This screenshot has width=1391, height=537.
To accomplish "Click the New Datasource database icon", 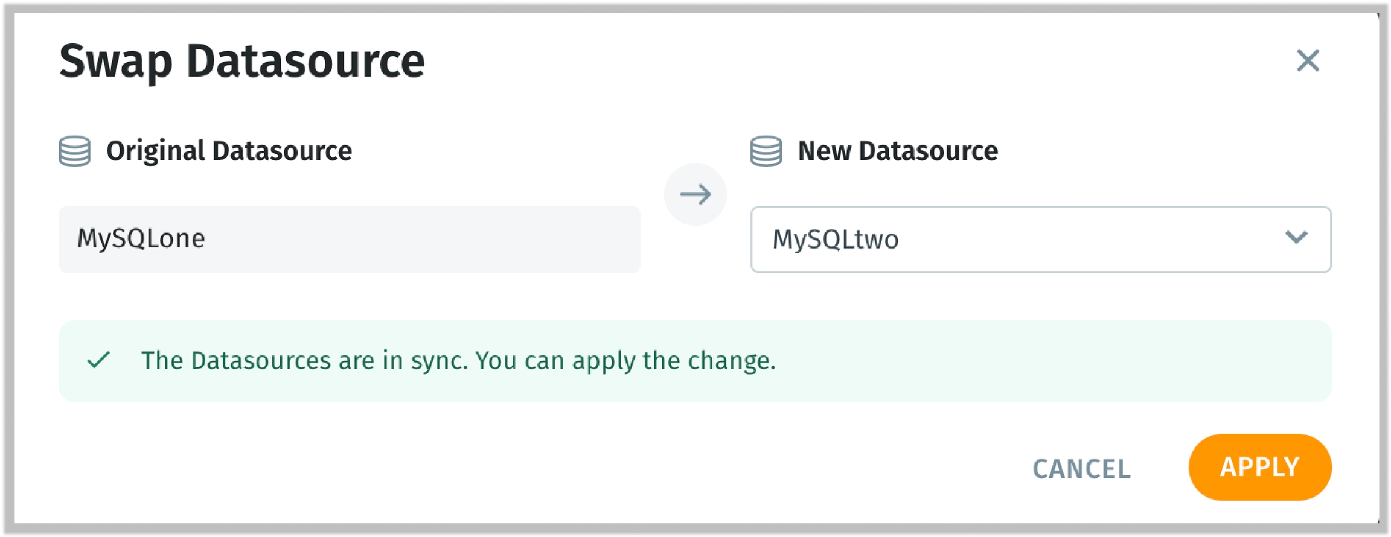I will [x=766, y=151].
